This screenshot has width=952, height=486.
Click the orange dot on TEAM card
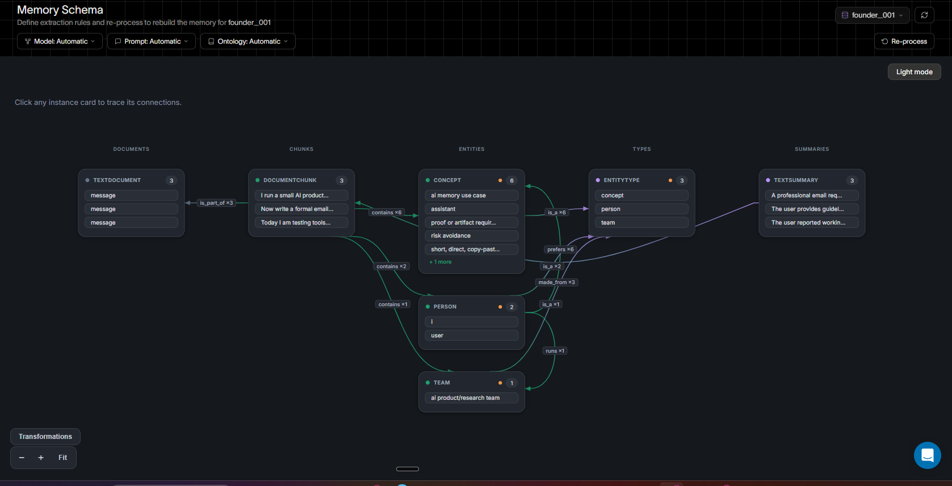click(500, 383)
